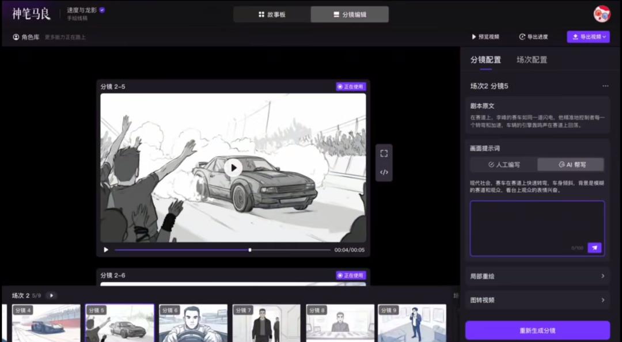The image size is (622, 342).
Task: Click the 剧本原文 script text
Action: tap(537, 121)
